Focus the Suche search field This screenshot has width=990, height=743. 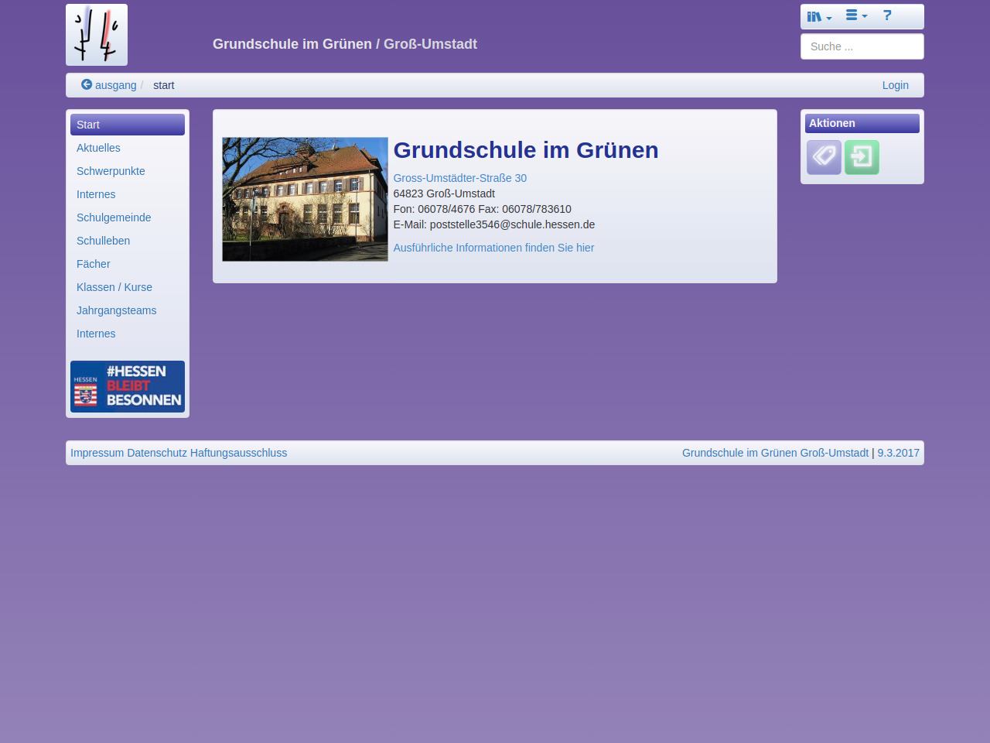tap(862, 46)
